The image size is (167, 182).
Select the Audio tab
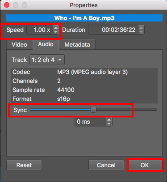click(46, 44)
